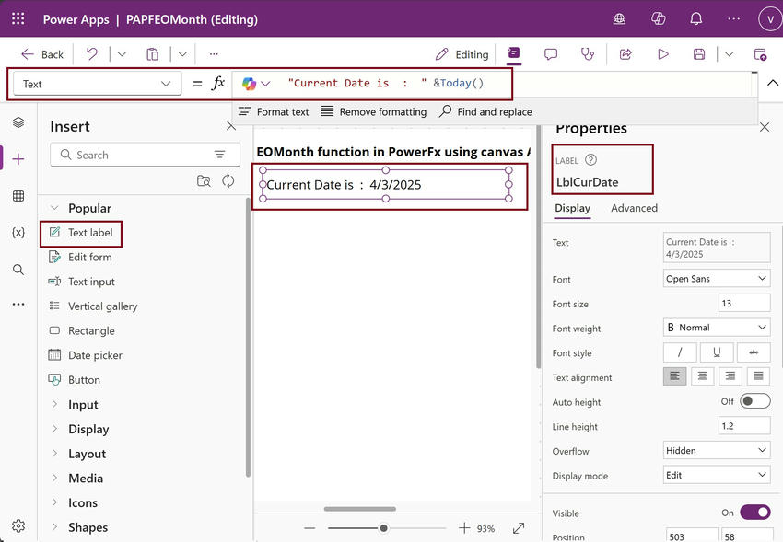Image resolution: width=783 pixels, height=542 pixels.
Task: Preview the app with Play icon
Action: pos(663,54)
